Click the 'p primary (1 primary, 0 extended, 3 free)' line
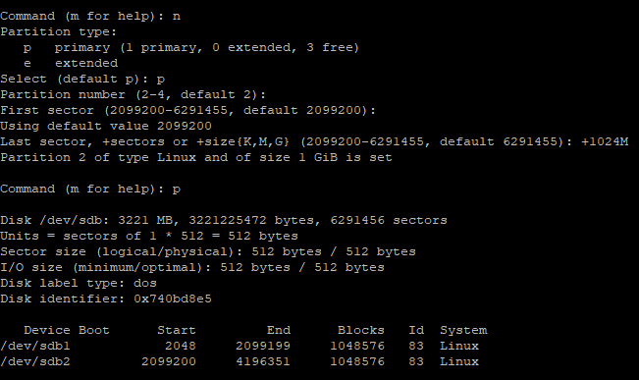Viewport: 639px width, 380px height. [191, 48]
